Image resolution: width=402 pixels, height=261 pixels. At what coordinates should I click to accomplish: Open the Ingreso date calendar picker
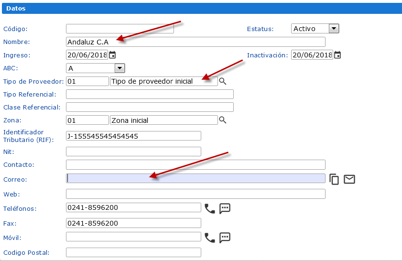pyautogui.click(x=112, y=55)
